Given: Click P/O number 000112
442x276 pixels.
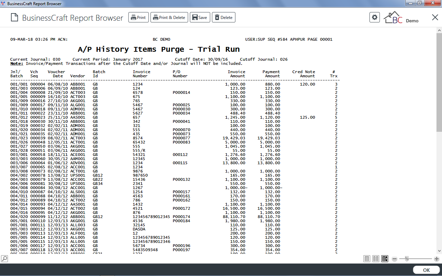Looking at the screenshot, I should coord(180,155).
